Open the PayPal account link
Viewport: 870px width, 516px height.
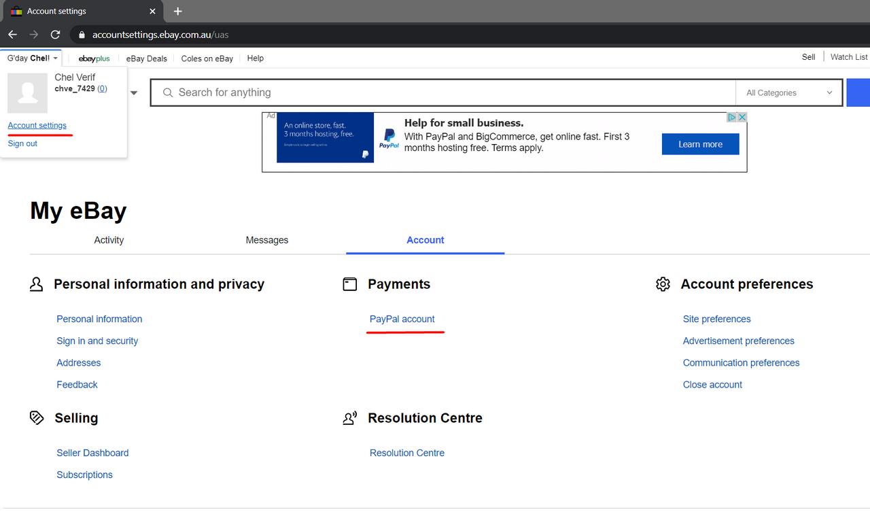(402, 319)
